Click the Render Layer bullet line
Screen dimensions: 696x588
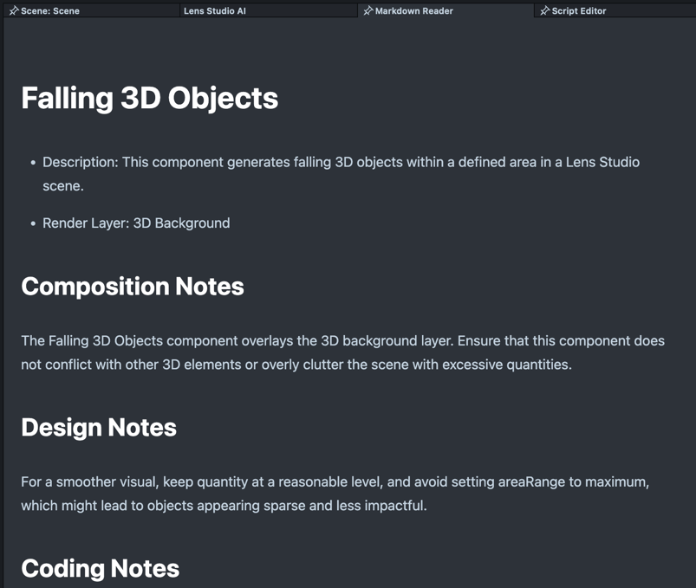tap(136, 223)
